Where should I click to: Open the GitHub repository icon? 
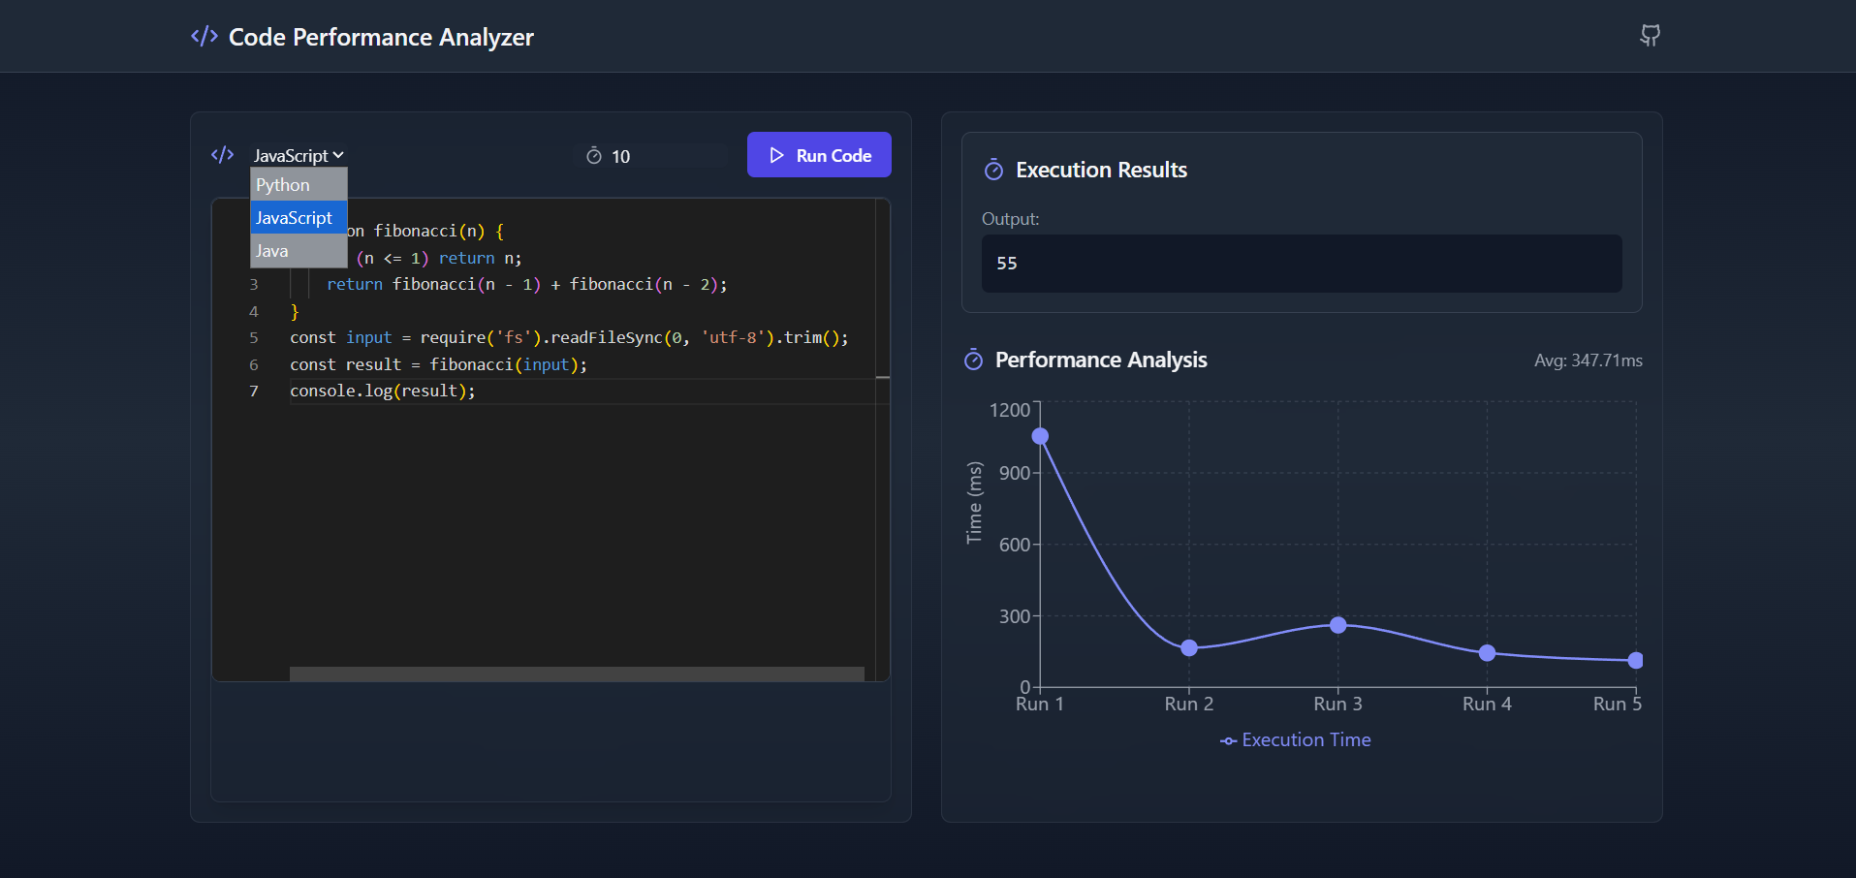tap(1648, 35)
